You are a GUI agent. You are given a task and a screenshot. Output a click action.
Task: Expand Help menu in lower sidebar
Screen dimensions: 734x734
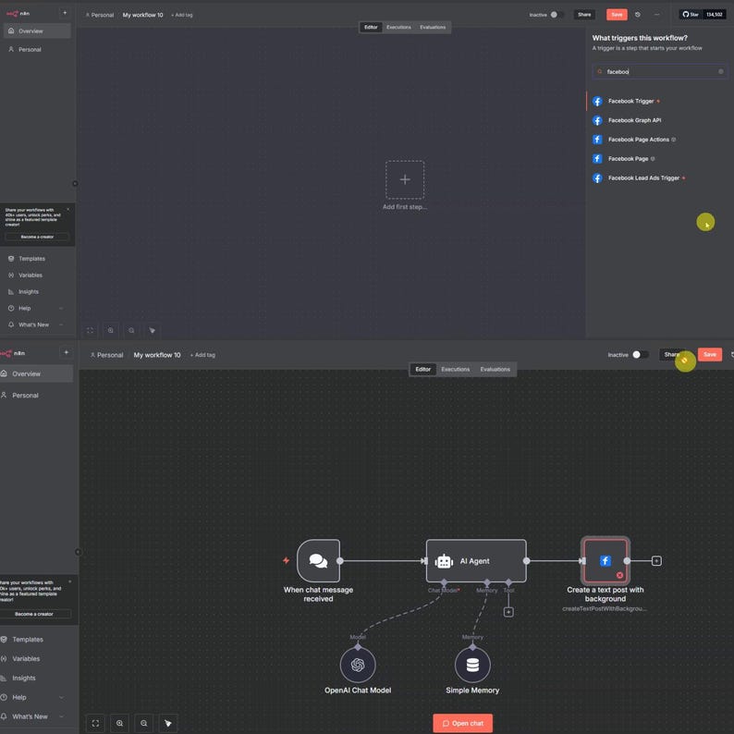[x=32, y=697]
